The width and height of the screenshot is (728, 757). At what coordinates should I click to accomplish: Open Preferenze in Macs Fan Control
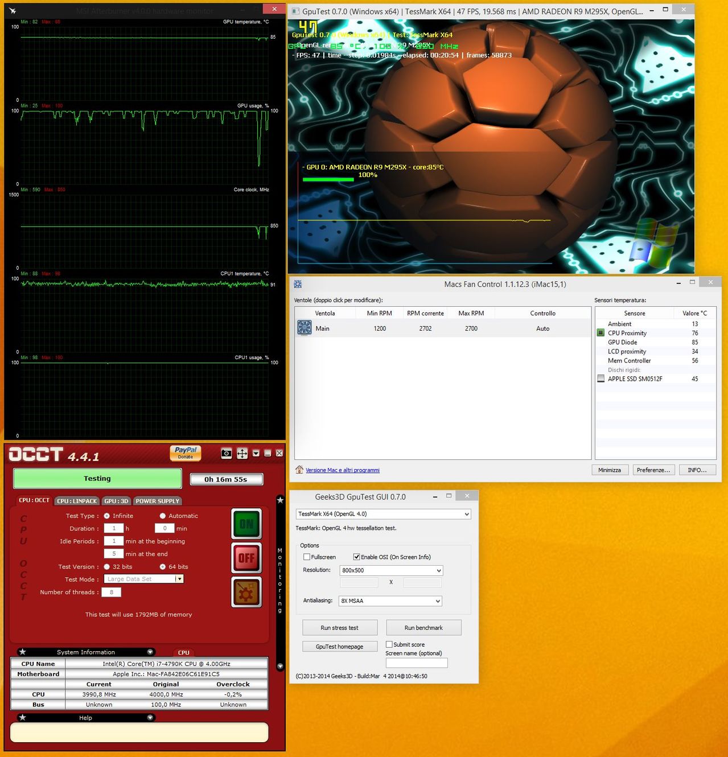[653, 470]
